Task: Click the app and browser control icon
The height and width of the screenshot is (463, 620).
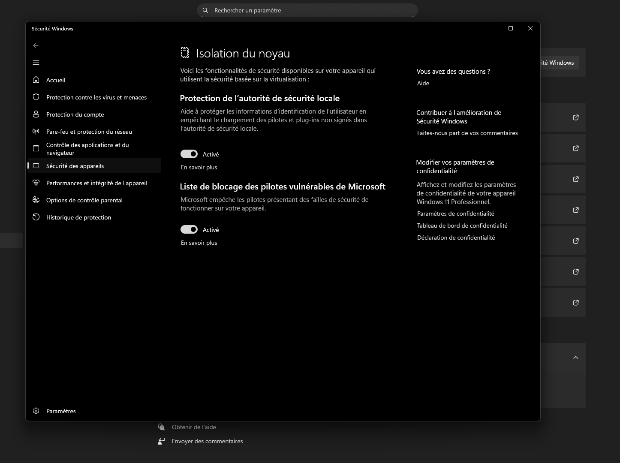Action: [x=36, y=149]
